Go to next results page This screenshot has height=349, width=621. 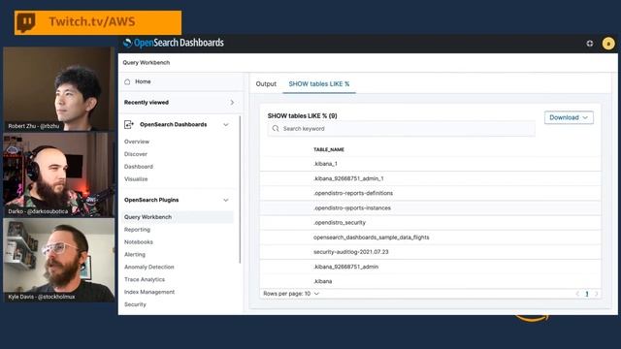pyautogui.click(x=597, y=294)
